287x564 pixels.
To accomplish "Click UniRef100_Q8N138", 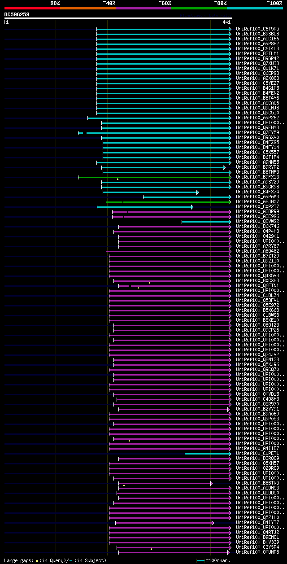I will [257, 359].
